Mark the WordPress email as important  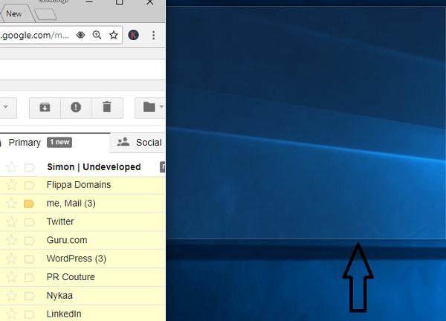[x=30, y=259]
